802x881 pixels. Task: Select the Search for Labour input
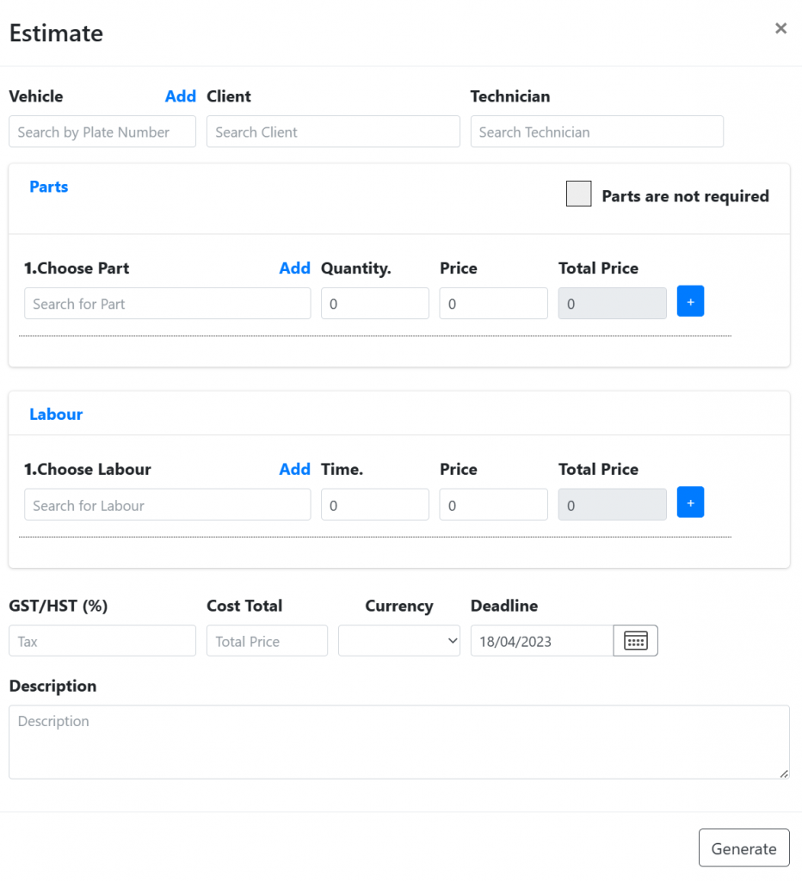point(168,504)
